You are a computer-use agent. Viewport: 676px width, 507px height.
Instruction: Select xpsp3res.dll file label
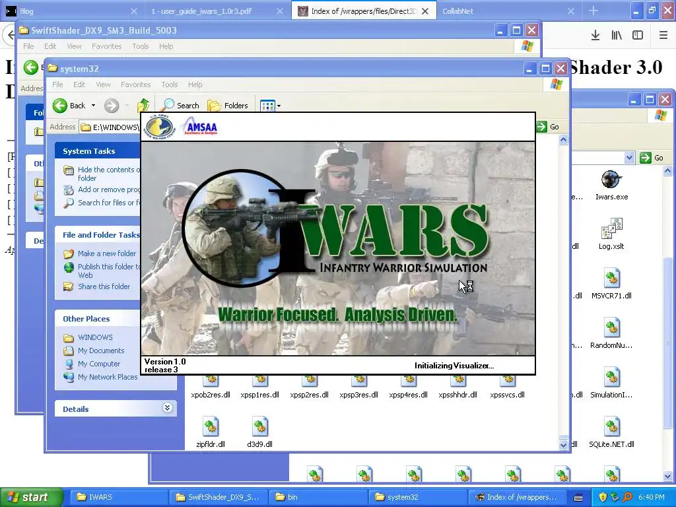(x=358, y=395)
